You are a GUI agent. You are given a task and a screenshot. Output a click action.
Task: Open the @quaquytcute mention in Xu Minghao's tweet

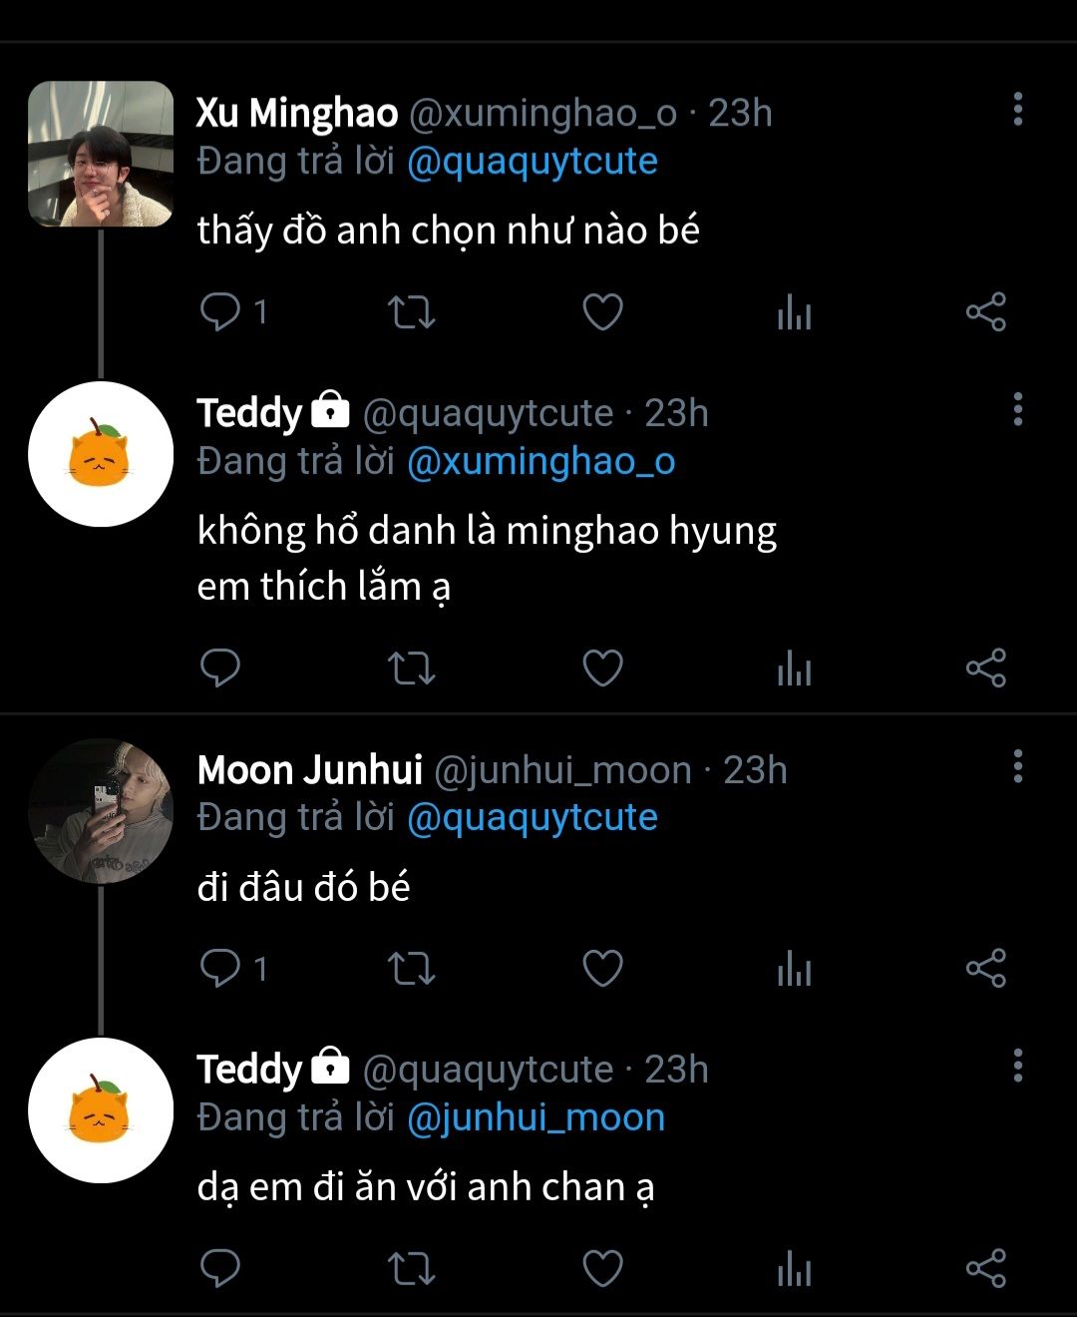(533, 162)
